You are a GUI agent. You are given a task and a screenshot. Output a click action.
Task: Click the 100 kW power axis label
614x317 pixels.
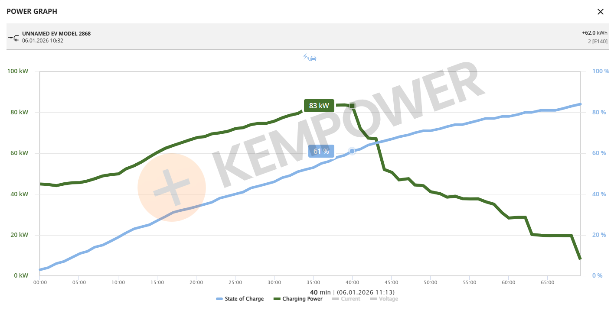click(17, 71)
